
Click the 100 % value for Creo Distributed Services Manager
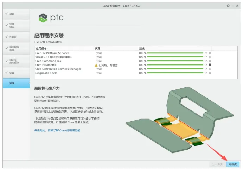click(x=142, y=69)
